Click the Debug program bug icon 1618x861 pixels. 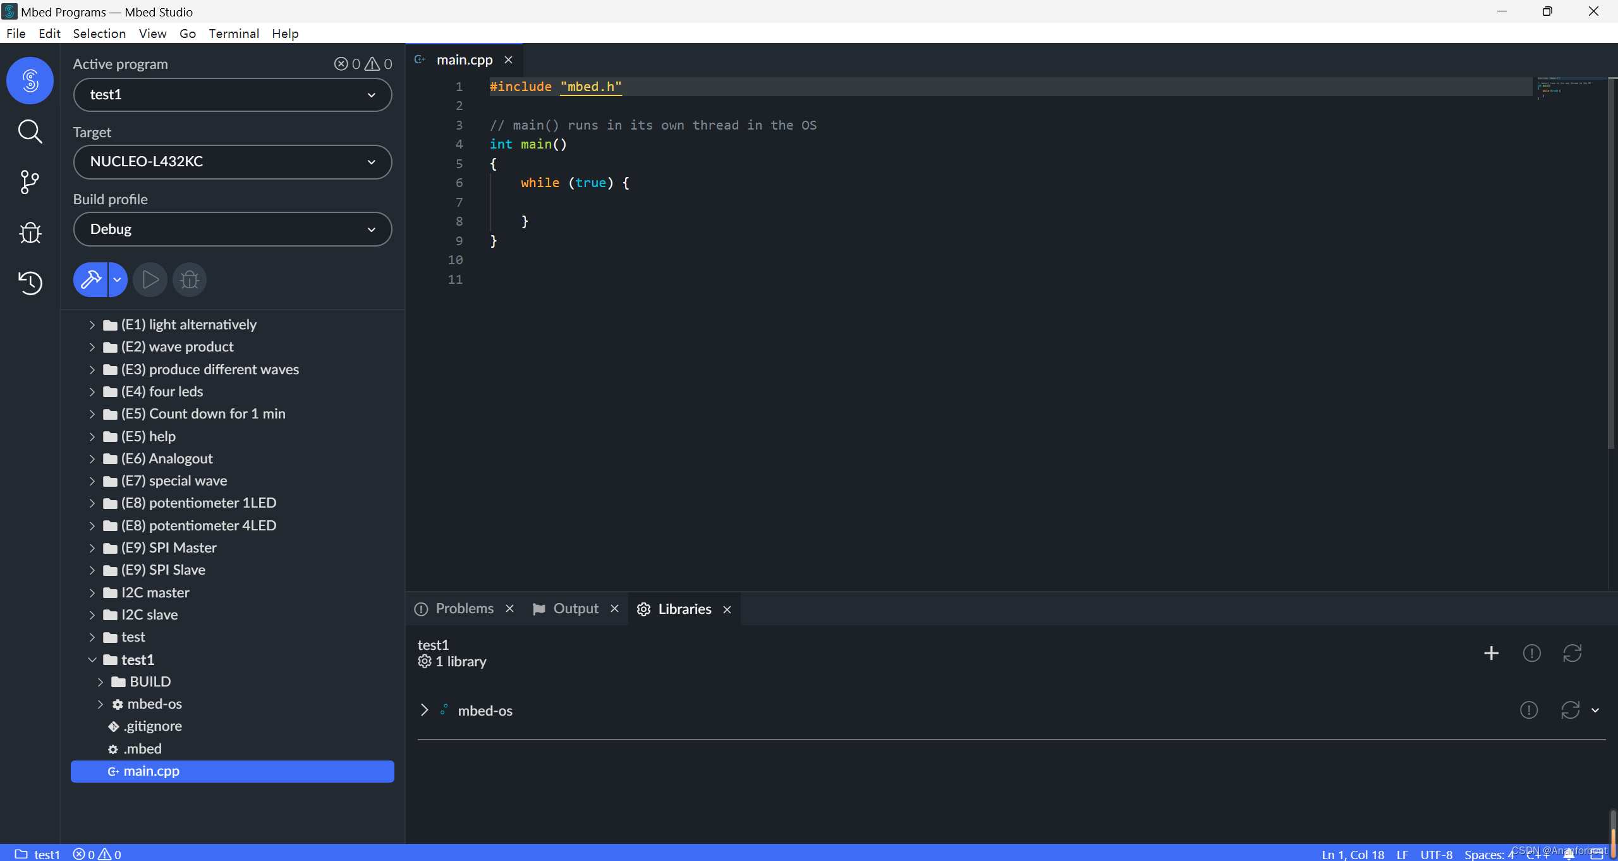click(190, 279)
